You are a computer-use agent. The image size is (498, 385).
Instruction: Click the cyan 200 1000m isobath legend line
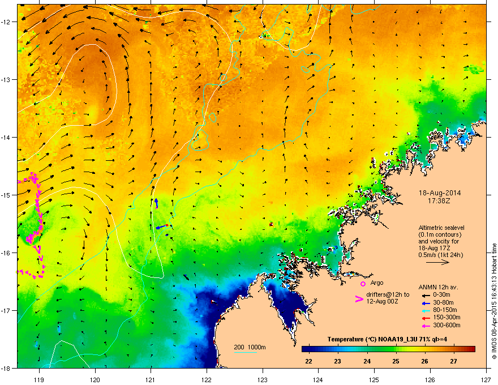tap(246, 352)
